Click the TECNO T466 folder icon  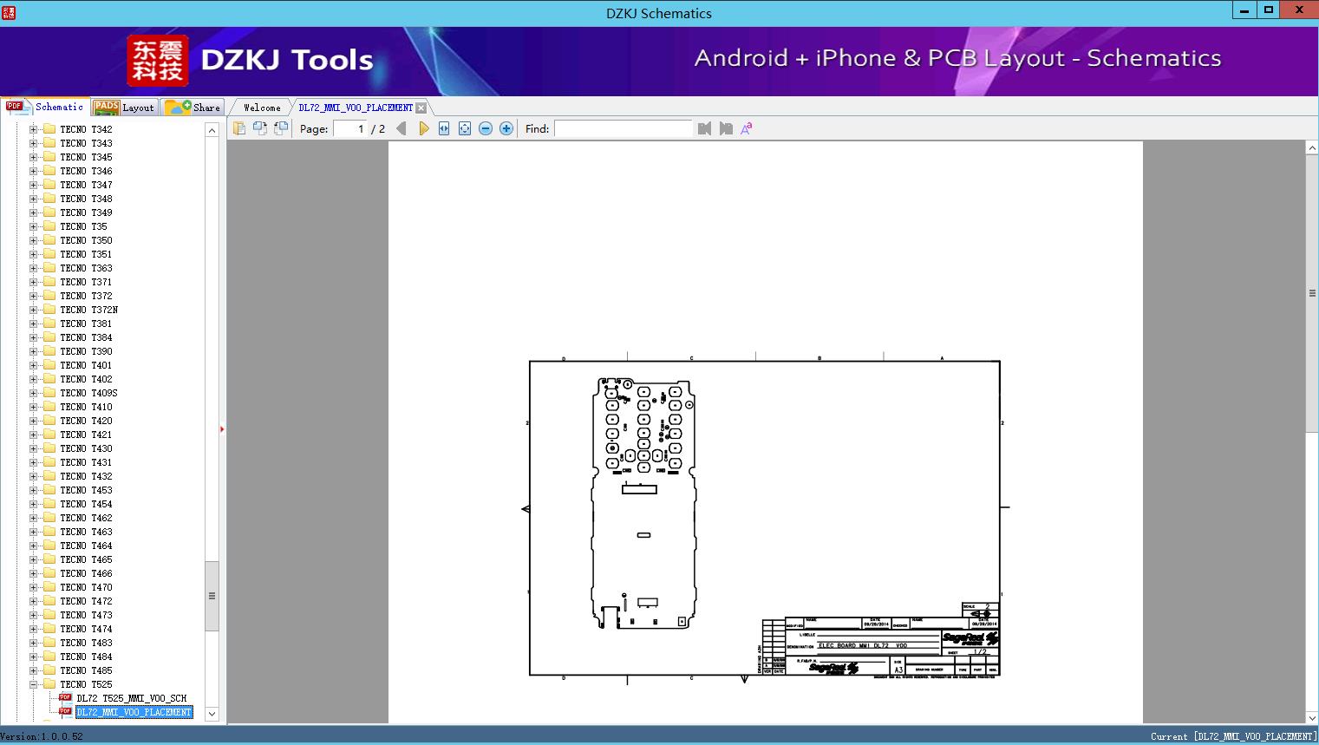(x=49, y=573)
